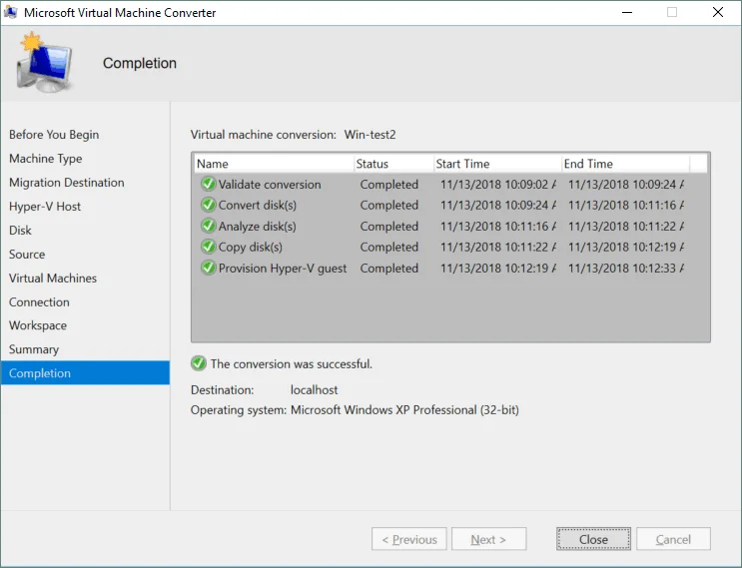Open the Virtual Machines step
The image size is (742, 568).
53,279
